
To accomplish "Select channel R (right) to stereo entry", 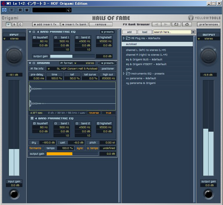I will coord(157,54).
